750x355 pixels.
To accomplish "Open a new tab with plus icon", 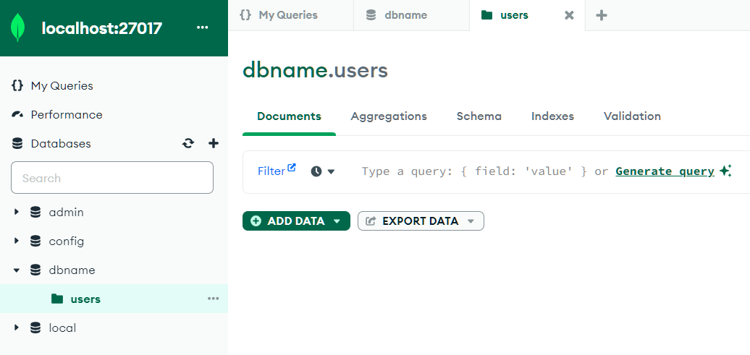I will pyautogui.click(x=602, y=15).
